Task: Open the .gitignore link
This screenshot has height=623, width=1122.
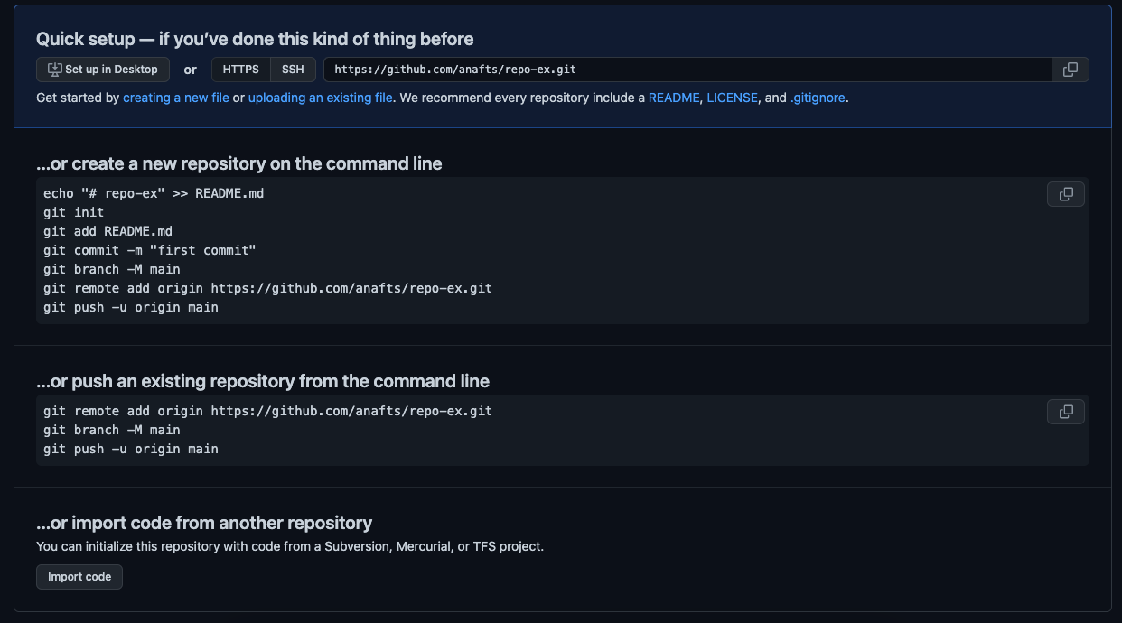Action: [816, 98]
